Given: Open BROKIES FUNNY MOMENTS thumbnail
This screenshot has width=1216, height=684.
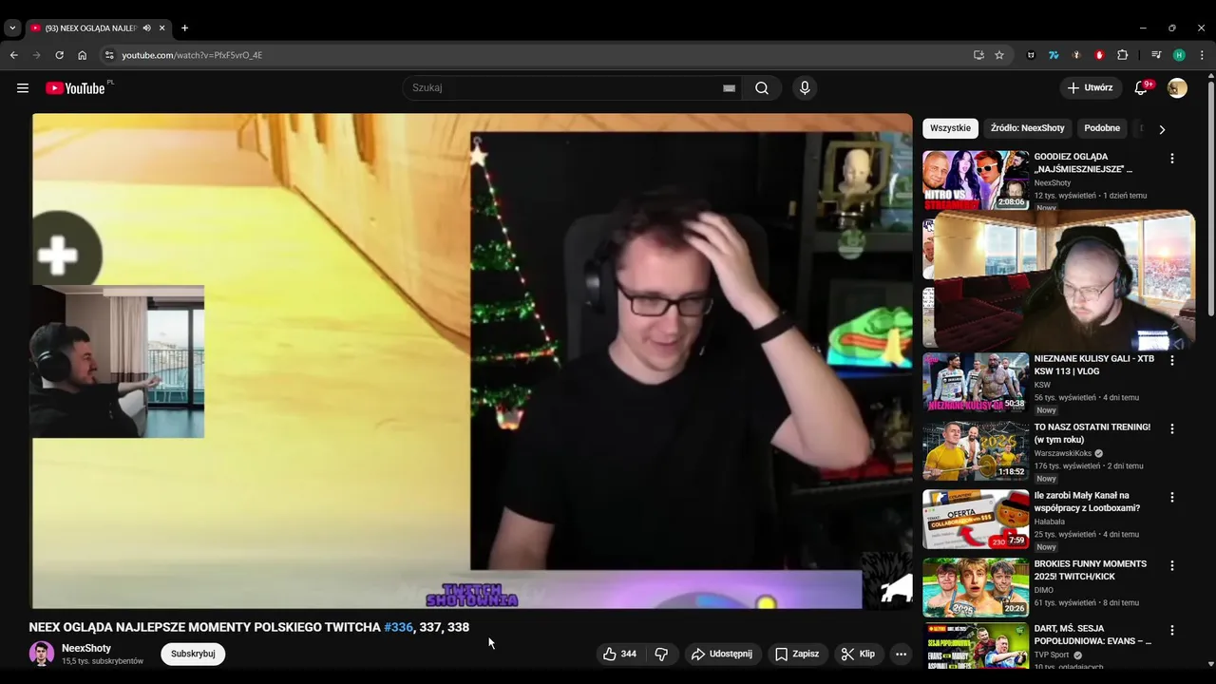Looking at the screenshot, I should [x=976, y=587].
